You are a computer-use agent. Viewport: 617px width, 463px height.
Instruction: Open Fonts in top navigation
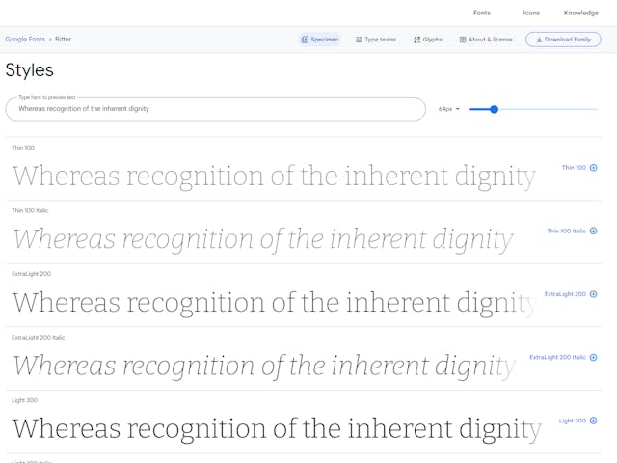click(482, 13)
